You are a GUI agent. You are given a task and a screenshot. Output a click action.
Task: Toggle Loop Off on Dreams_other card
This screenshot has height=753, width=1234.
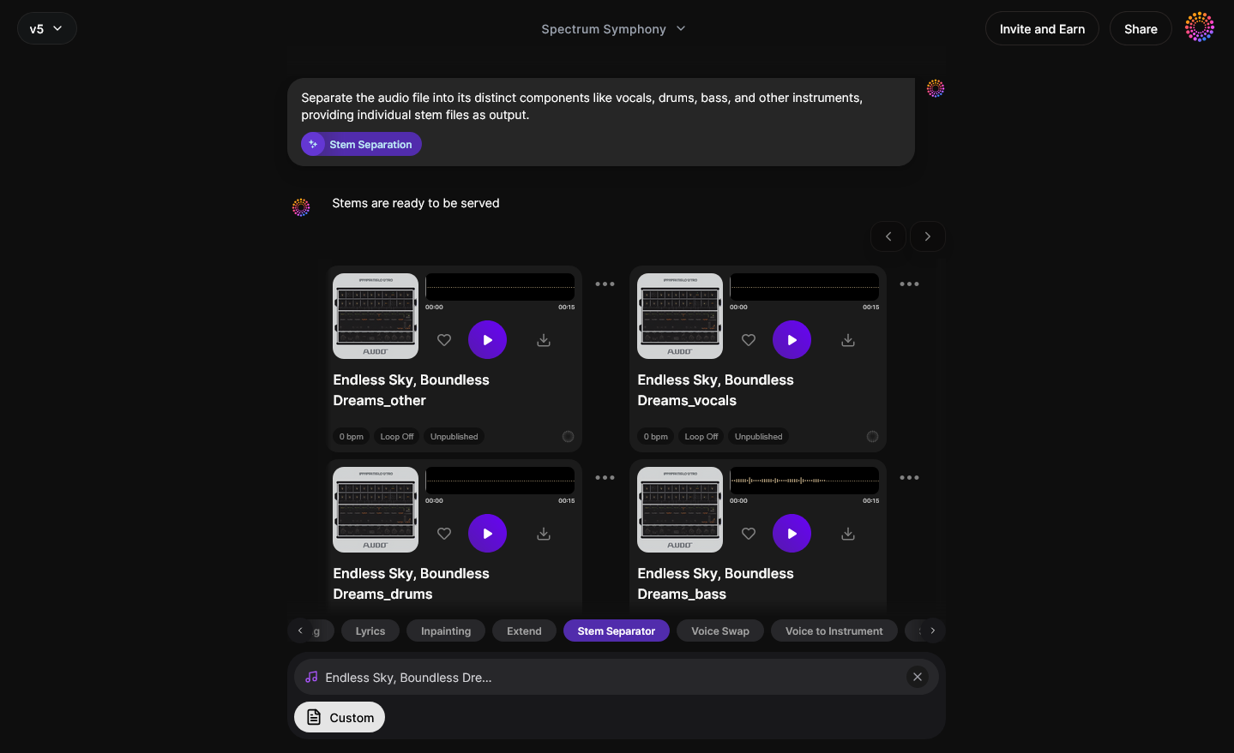click(x=397, y=436)
